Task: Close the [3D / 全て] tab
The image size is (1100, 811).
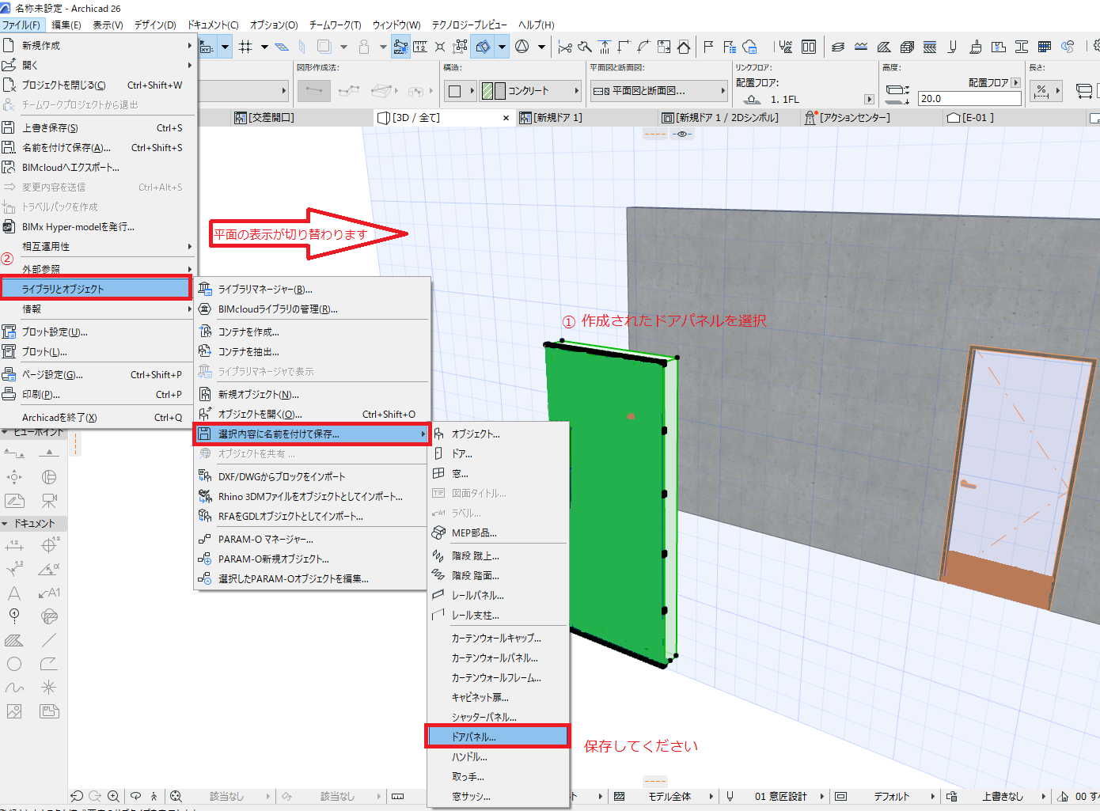Action: tap(506, 118)
